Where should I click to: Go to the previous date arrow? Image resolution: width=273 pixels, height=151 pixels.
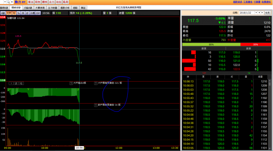[259, 13]
